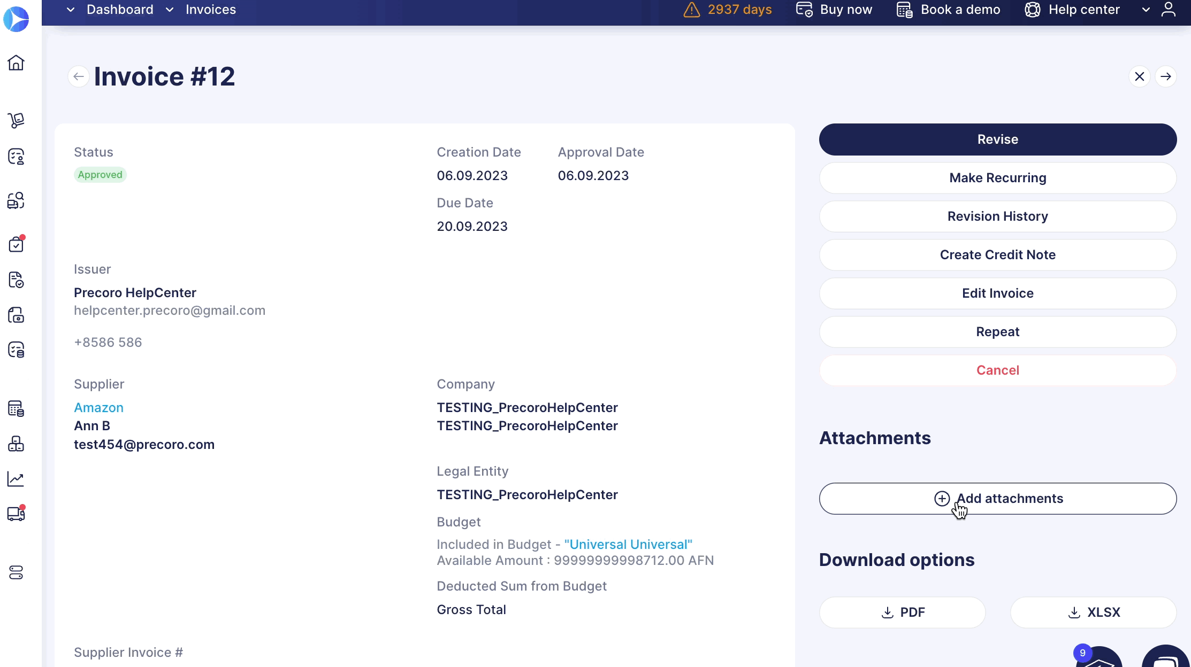1191x667 pixels.
Task: Open the settings toggles sidebar icon
Action: (x=16, y=572)
